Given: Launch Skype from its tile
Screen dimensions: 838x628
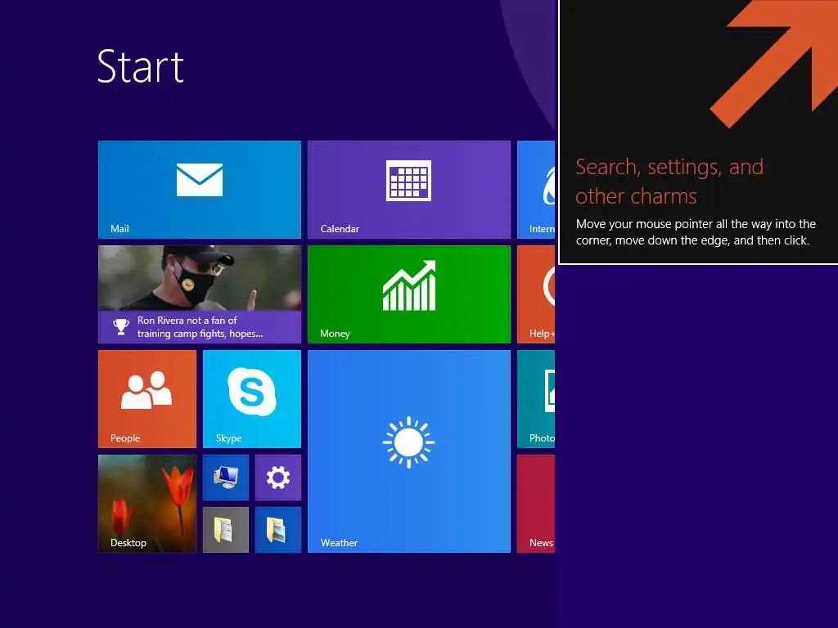Looking at the screenshot, I should (252, 399).
